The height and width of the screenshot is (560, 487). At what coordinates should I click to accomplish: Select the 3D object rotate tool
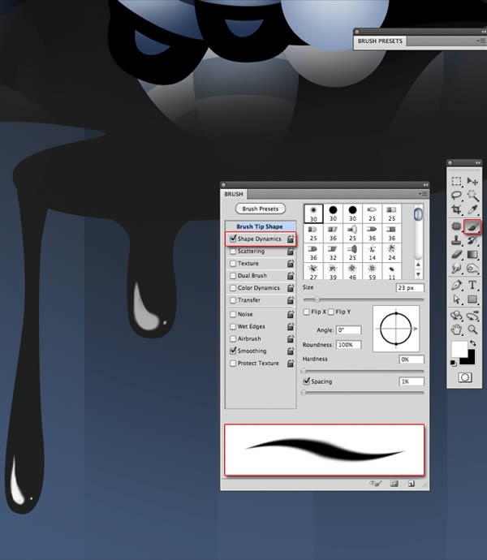point(456,316)
